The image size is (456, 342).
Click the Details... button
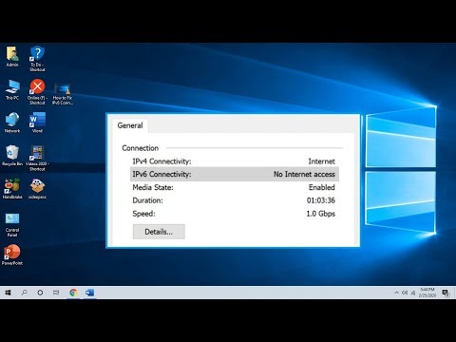click(159, 232)
